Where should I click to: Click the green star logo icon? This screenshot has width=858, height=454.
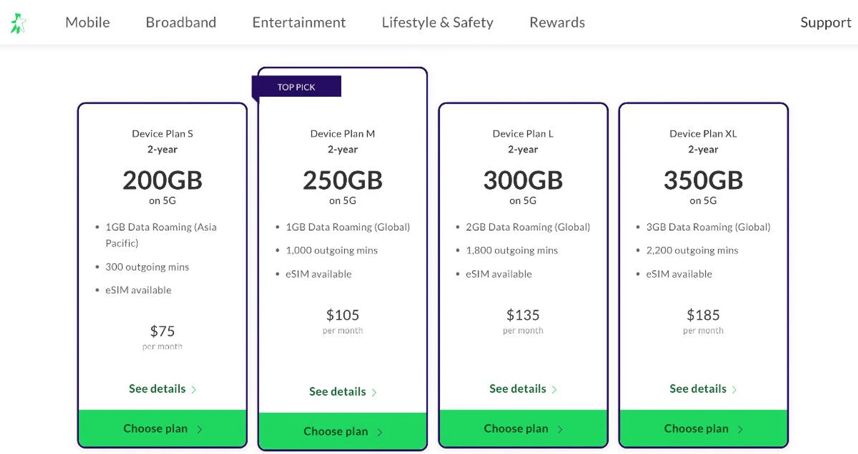click(x=18, y=23)
